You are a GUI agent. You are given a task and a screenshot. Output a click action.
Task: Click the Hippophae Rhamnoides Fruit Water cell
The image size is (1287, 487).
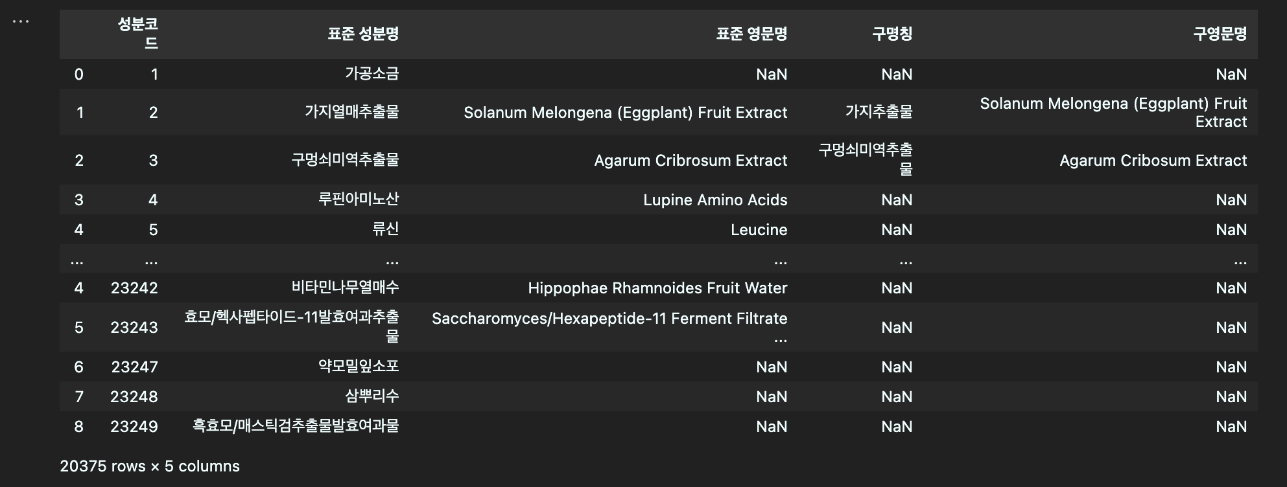click(x=657, y=288)
